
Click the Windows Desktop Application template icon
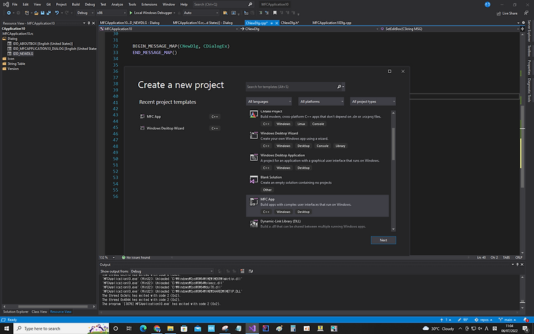tap(253, 158)
